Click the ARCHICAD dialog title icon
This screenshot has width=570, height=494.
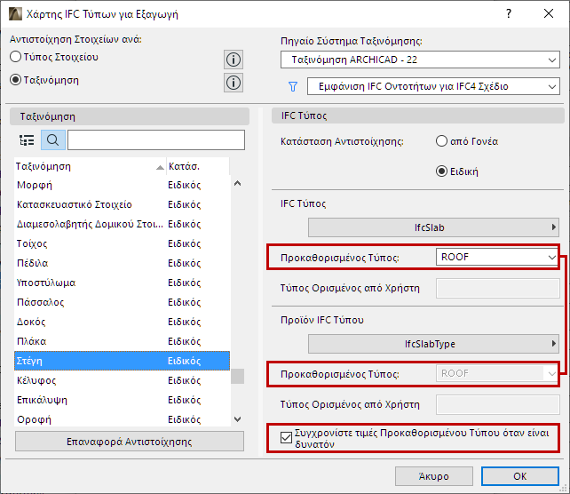[x=16, y=14]
